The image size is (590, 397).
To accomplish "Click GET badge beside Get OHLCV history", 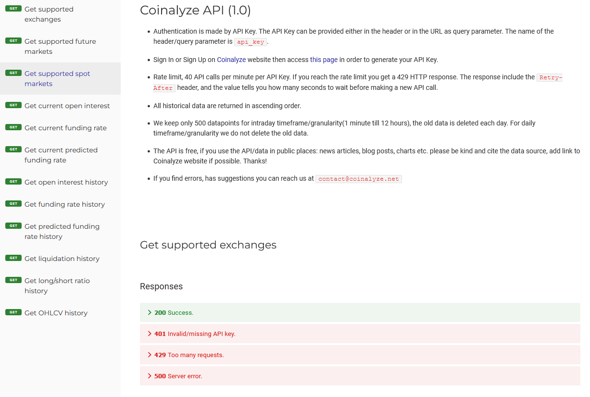I will (13, 312).
